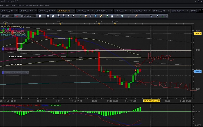Open the 60 Minutes timeframe dropdown
Viewport: 203px width, 127px height.
point(29,16)
